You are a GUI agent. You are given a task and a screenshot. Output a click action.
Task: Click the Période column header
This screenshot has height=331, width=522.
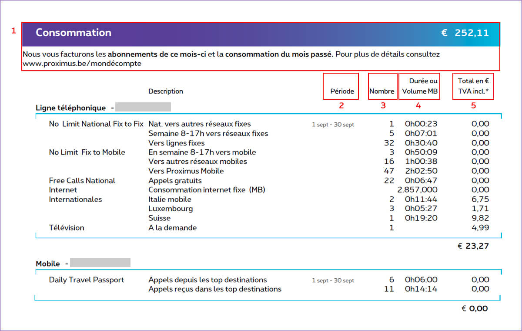point(341,91)
